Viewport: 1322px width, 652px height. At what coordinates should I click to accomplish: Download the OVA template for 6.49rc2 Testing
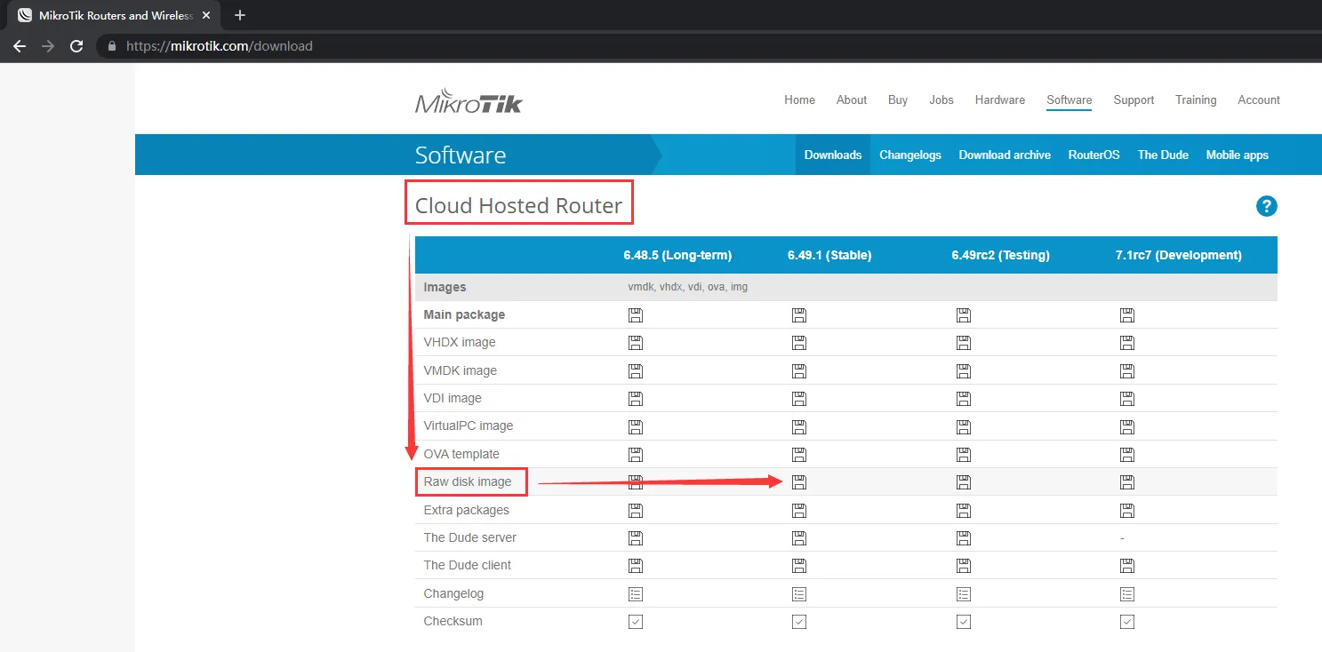point(964,454)
